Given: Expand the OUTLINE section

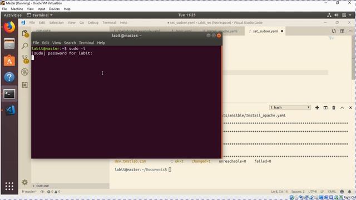Looking at the screenshot, I should pyautogui.click(x=42, y=186).
